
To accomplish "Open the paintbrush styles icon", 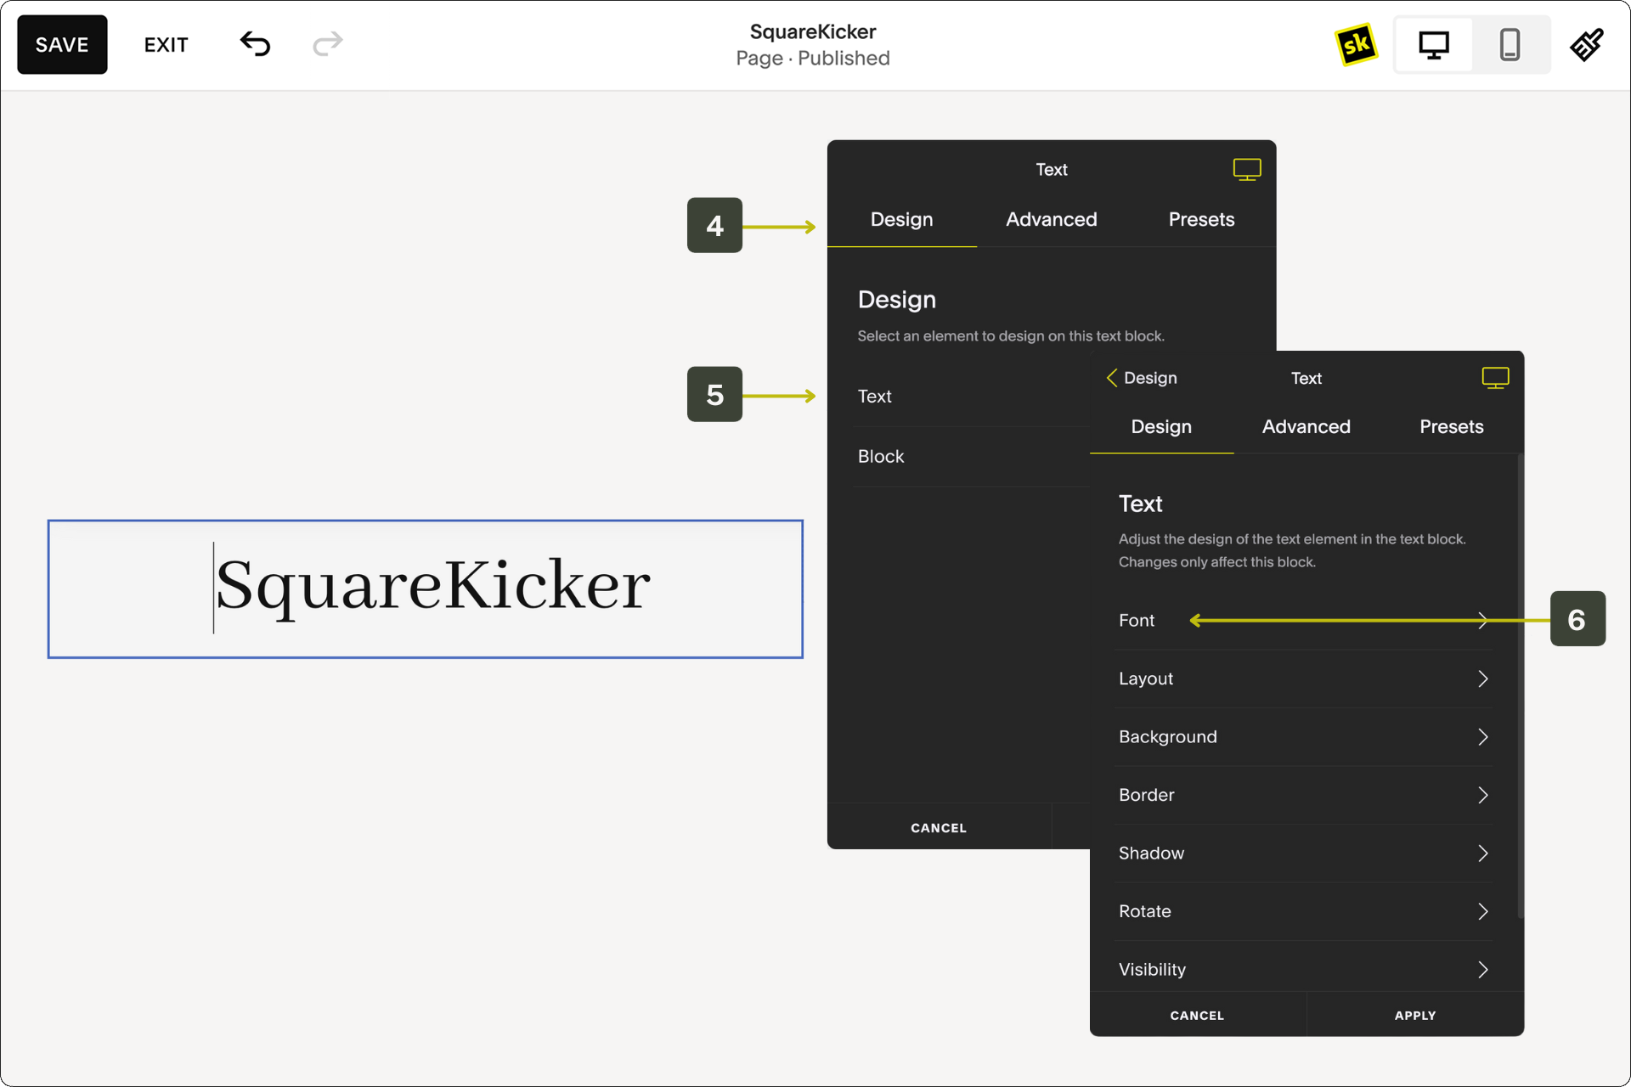I will [x=1586, y=44].
